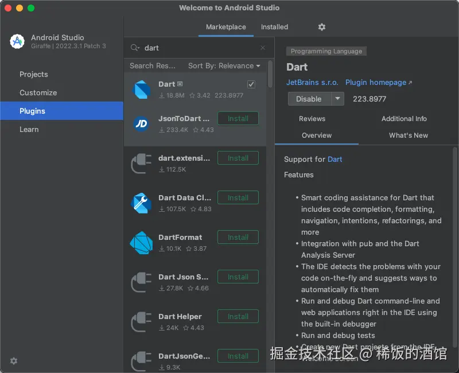
Task: Go to Projects in sidebar
Action: pos(62,75)
